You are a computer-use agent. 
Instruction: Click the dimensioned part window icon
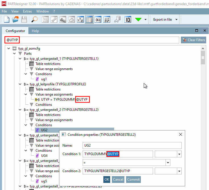point(98,20)
